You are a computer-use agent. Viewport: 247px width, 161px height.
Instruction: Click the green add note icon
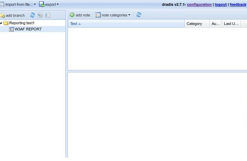[x=72, y=15]
